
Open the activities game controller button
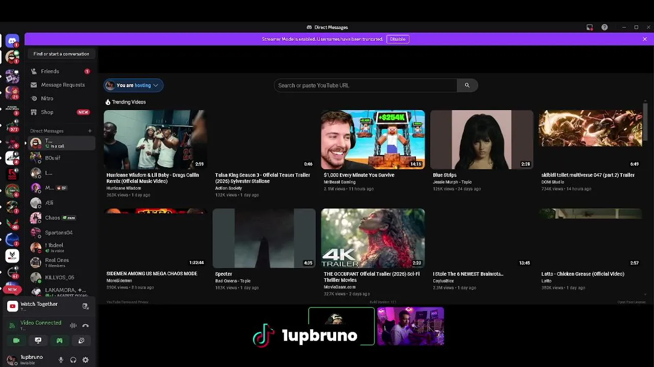tap(59, 340)
